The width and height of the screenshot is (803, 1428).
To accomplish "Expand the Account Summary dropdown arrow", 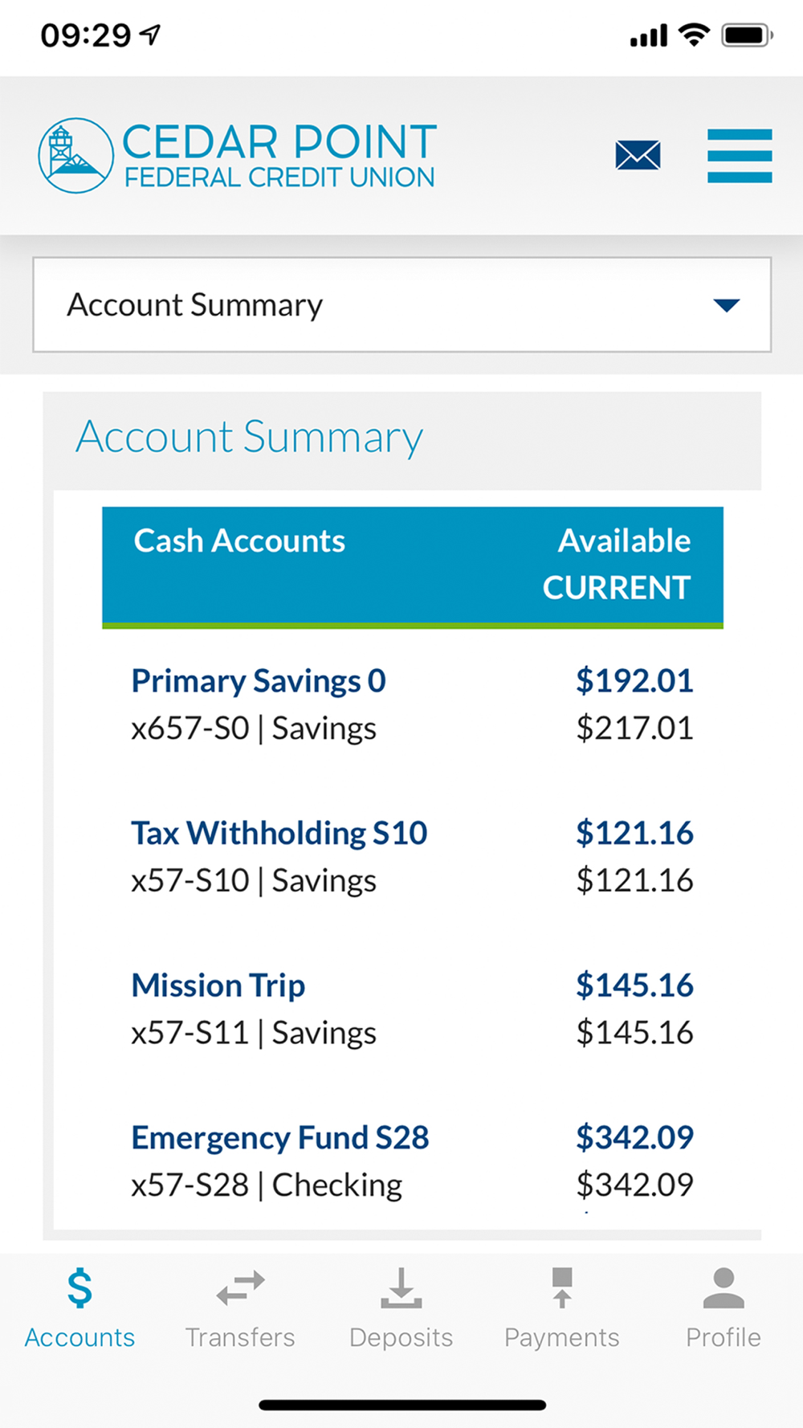I will point(726,305).
